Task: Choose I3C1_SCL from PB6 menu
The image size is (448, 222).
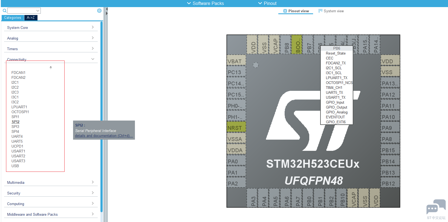Action: coord(334,73)
